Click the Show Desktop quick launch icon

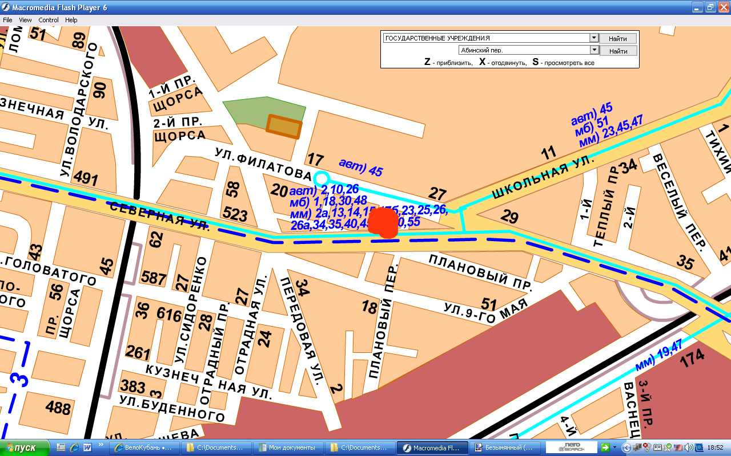(x=62, y=447)
